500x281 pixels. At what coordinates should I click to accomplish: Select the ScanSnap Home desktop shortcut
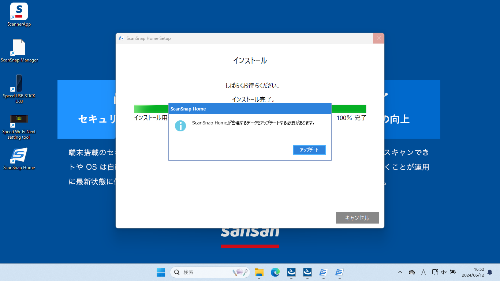pos(19,159)
